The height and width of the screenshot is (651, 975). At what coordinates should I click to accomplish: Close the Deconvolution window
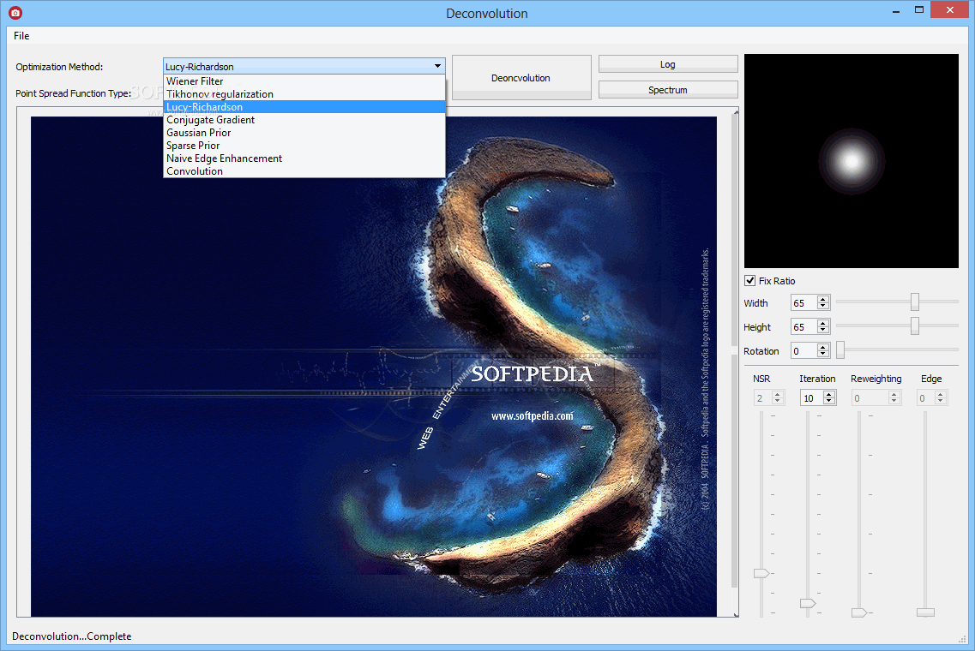[x=949, y=10]
